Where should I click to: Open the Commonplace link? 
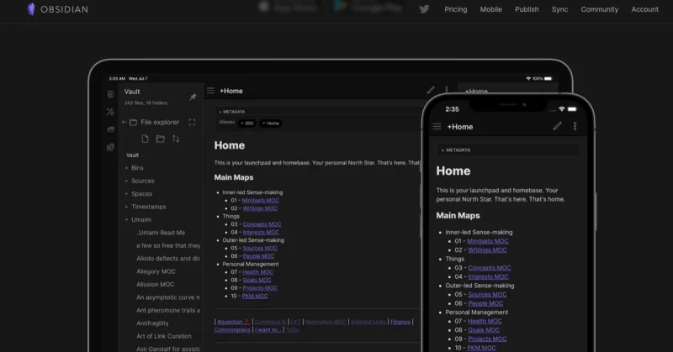232,329
